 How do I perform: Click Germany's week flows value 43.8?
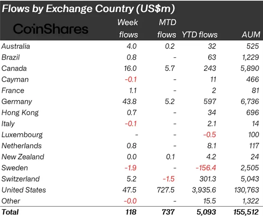point(129,102)
